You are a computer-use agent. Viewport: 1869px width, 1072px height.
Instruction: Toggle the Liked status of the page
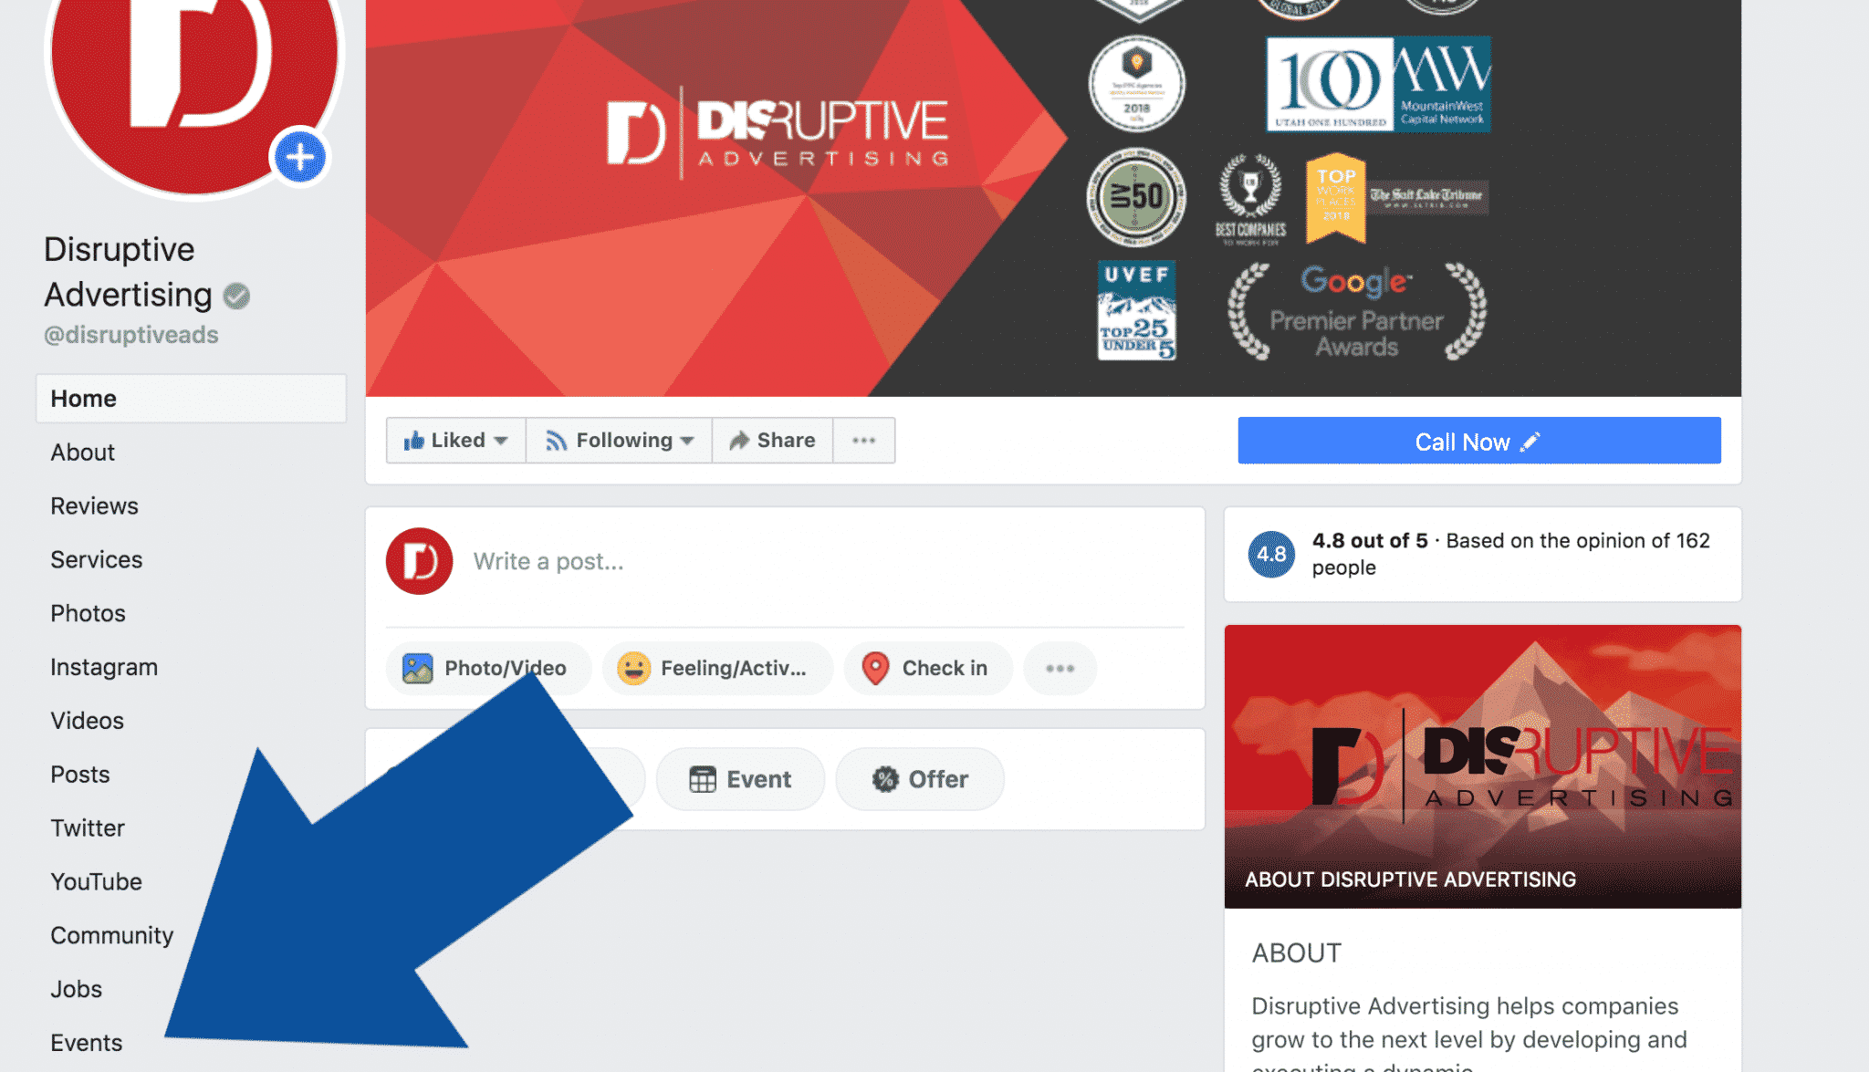451,440
